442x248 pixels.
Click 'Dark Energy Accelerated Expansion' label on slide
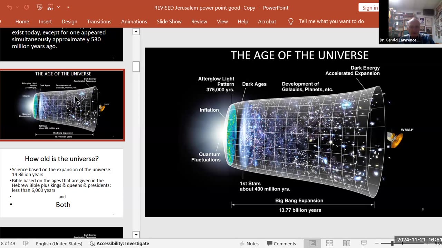[353, 71]
